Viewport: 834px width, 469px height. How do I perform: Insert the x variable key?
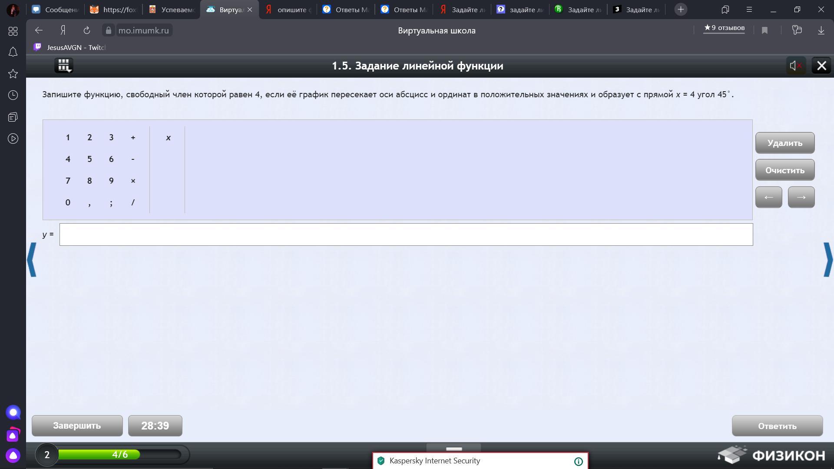[x=168, y=138]
